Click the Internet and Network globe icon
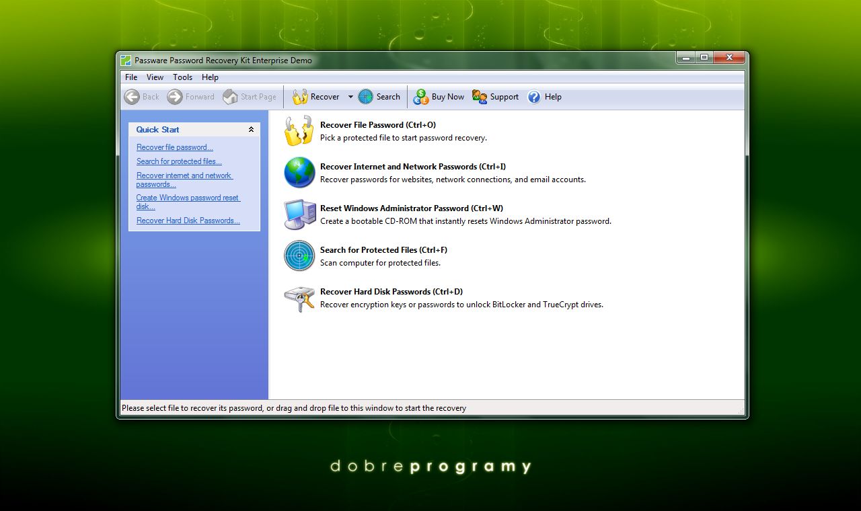This screenshot has width=861, height=511. pos(299,173)
